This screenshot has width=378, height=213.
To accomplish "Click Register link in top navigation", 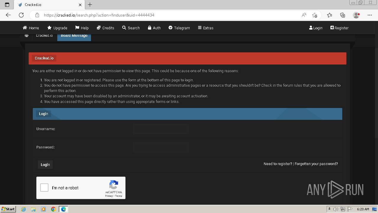I will pyautogui.click(x=339, y=28).
